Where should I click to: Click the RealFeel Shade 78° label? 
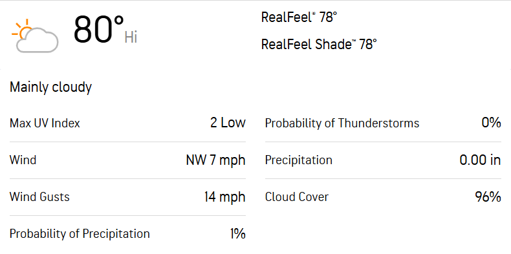click(x=319, y=44)
